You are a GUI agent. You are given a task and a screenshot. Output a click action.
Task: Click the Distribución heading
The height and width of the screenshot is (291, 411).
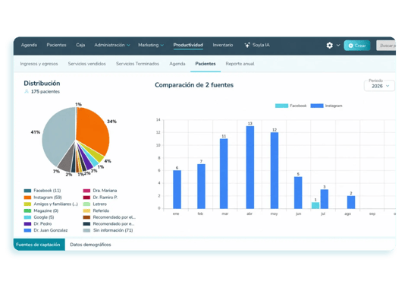(42, 84)
